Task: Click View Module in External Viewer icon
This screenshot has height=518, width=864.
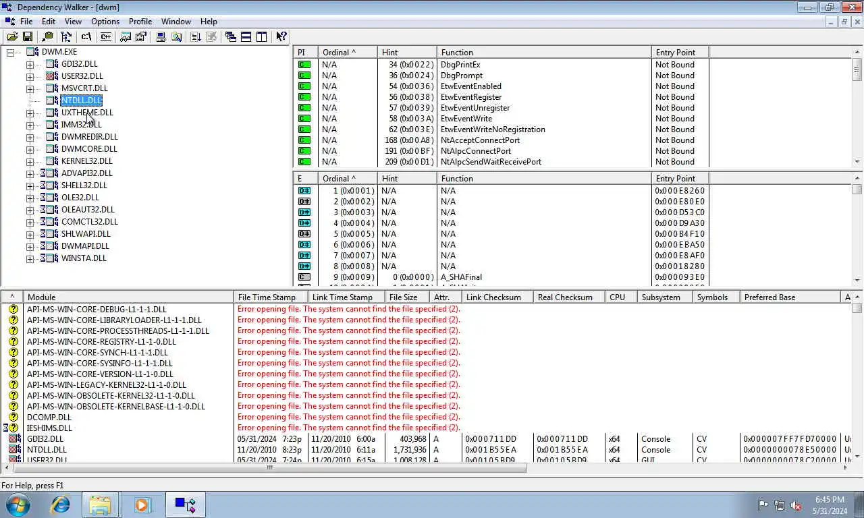Action: 126,37
